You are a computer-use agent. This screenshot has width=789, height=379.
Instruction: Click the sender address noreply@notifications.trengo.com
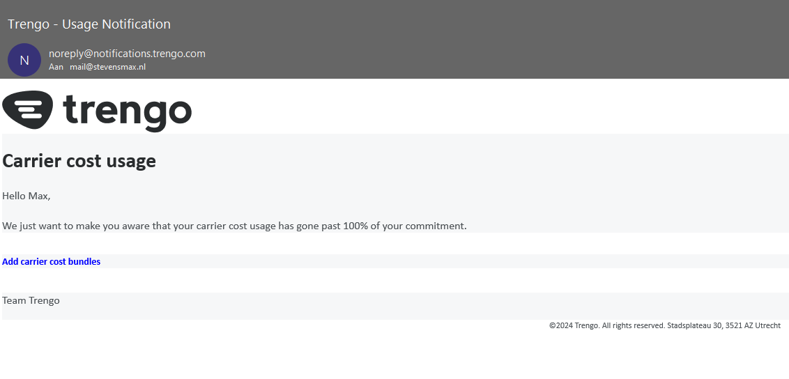click(127, 54)
